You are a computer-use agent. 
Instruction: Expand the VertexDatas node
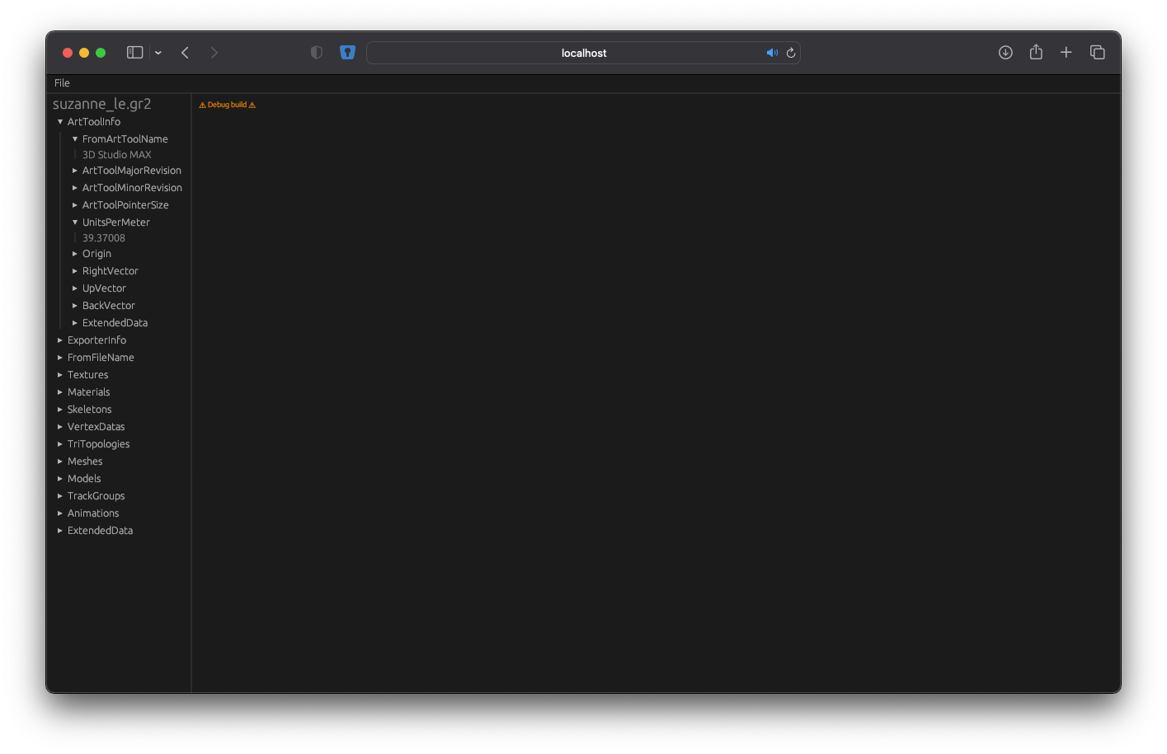pyautogui.click(x=60, y=427)
